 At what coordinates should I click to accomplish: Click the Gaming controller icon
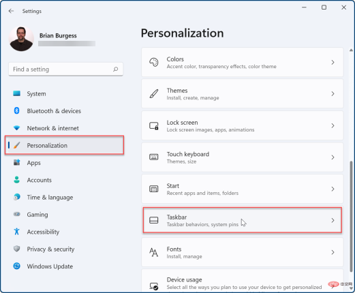click(17, 214)
